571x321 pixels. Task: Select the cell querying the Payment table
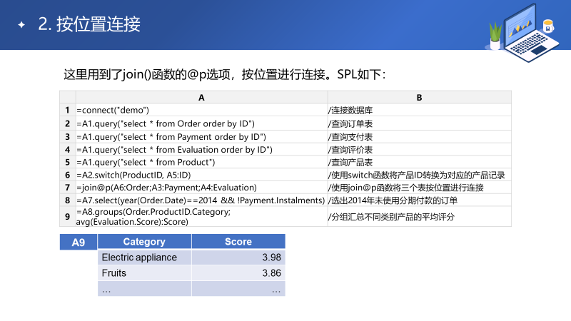(x=201, y=137)
